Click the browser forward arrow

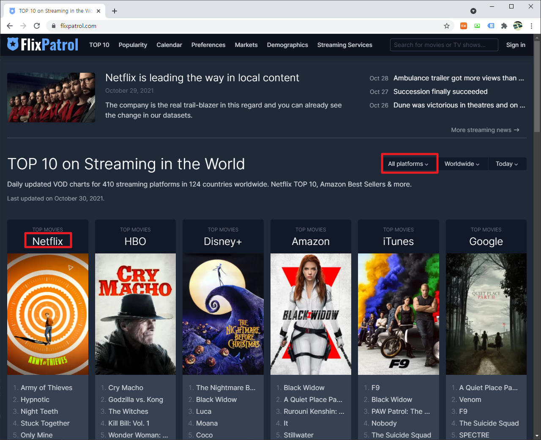coord(23,26)
